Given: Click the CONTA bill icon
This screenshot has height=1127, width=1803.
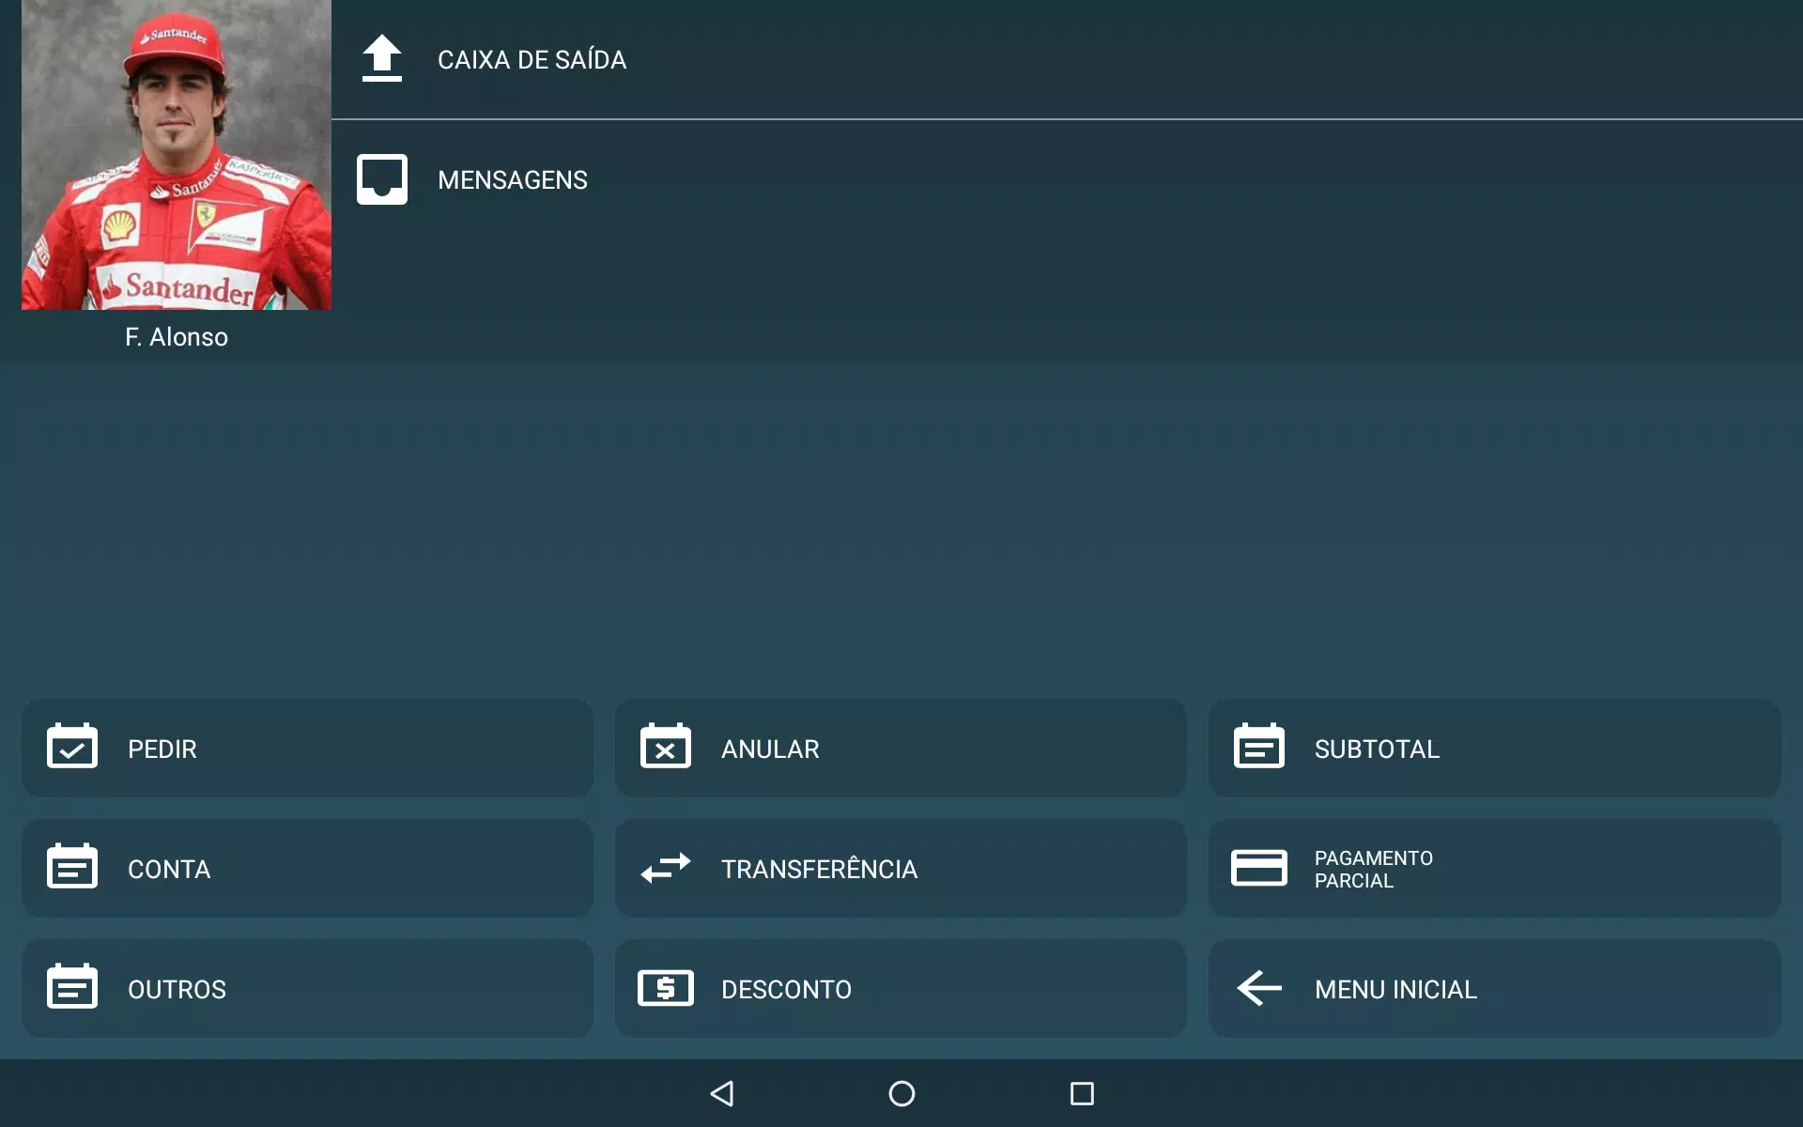Looking at the screenshot, I should [72, 866].
